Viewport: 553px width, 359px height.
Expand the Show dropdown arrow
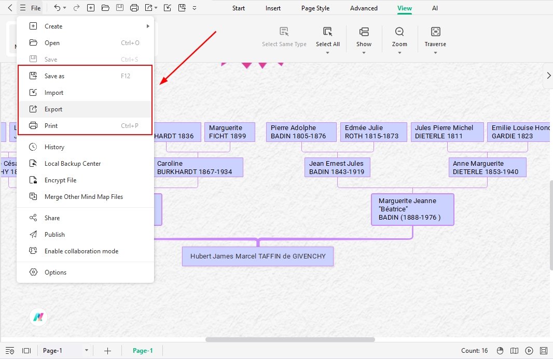pyautogui.click(x=364, y=53)
